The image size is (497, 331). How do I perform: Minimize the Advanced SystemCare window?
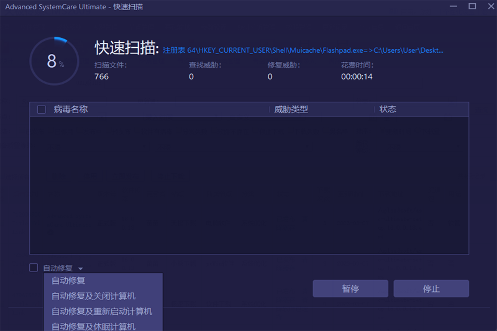coord(454,6)
